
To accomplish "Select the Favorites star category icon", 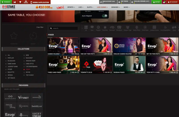I will [105, 28].
